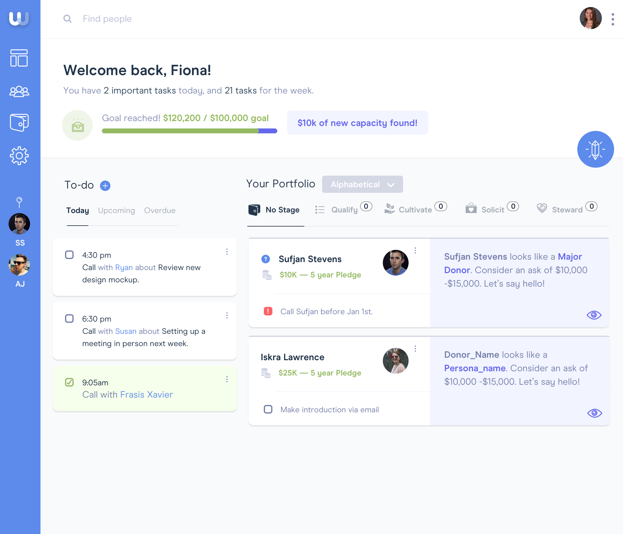The width and height of the screenshot is (623, 534).
Task: Open the dashboard layout icon in sidebar
Action: [x=19, y=58]
